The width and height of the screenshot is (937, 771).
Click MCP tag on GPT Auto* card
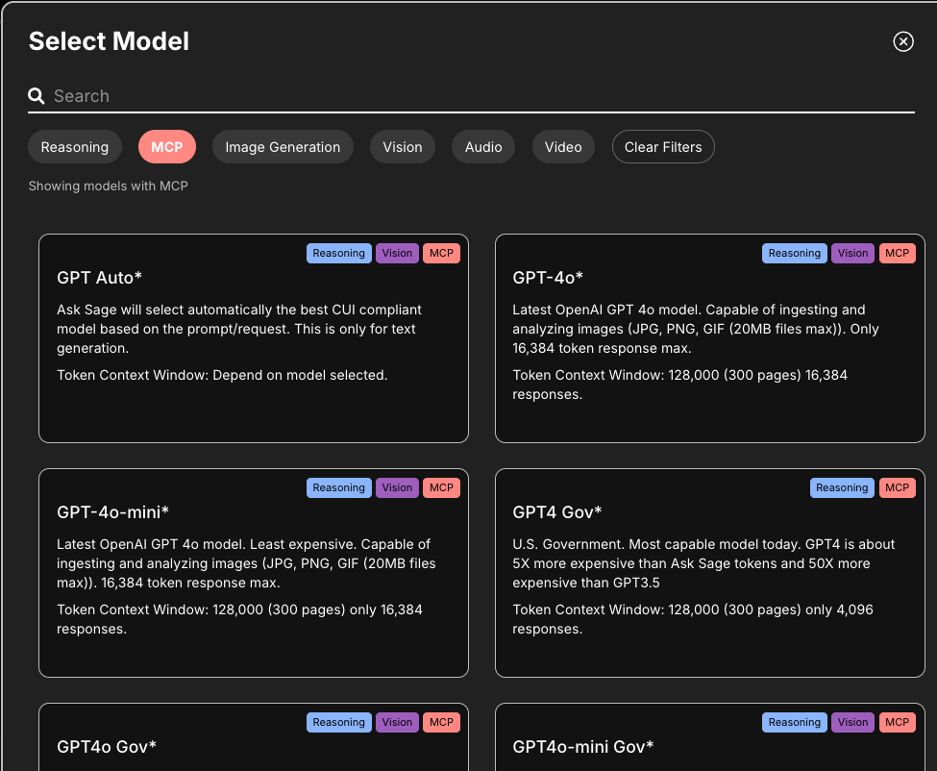pyautogui.click(x=442, y=254)
